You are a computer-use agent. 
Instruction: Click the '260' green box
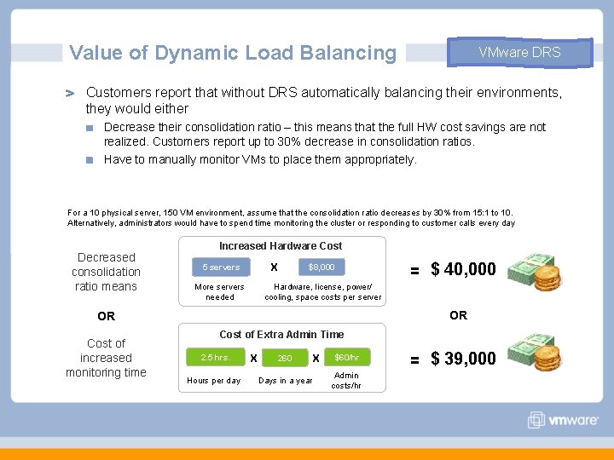pos(285,358)
